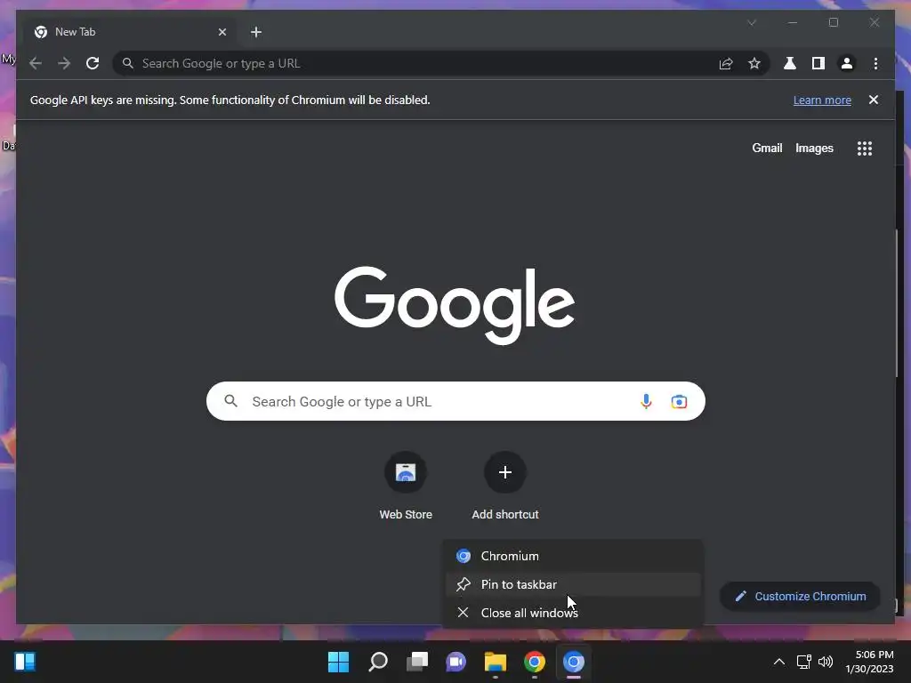Open File Explorer from the taskbar

pyautogui.click(x=496, y=662)
